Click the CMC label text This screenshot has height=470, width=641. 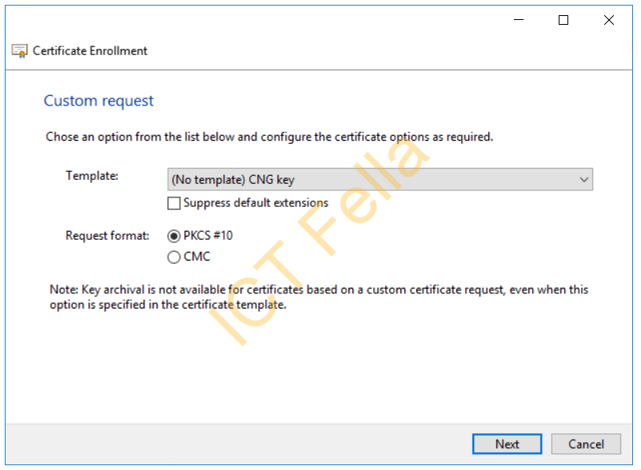(197, 257)
